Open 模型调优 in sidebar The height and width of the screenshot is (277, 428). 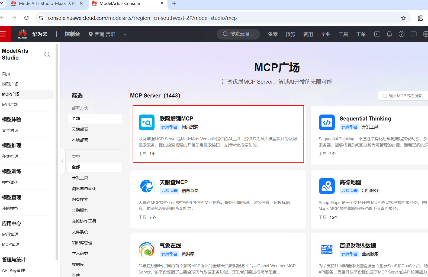[x=10, y=182]
